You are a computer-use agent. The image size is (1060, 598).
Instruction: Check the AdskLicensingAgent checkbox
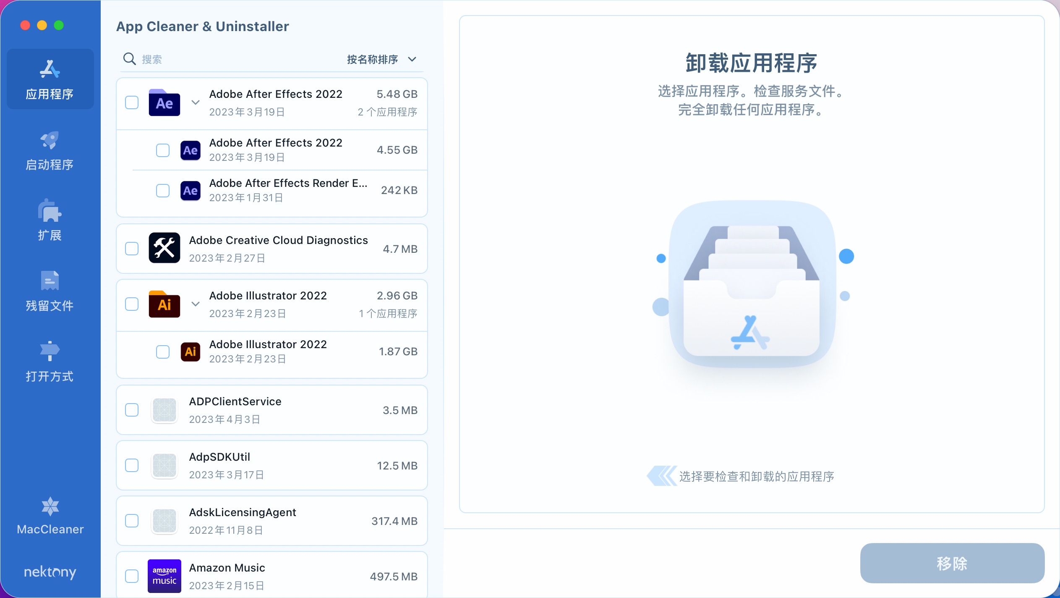(132, 521)
